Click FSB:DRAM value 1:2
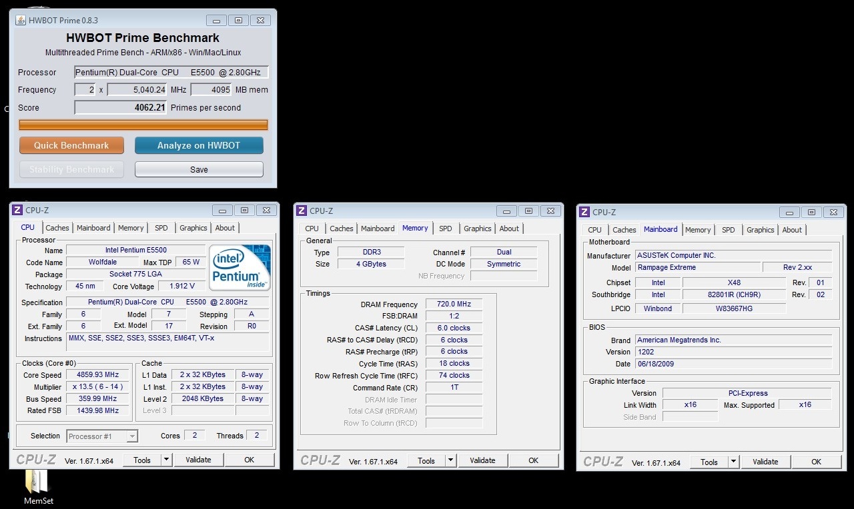Image resolution: width=854 pixels, height=509 pixels. 454,316
